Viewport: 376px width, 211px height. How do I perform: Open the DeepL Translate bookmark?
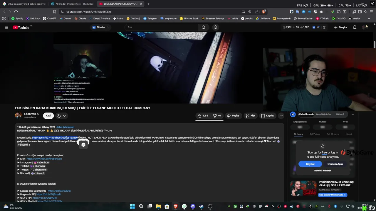click(x=99, y=18)
